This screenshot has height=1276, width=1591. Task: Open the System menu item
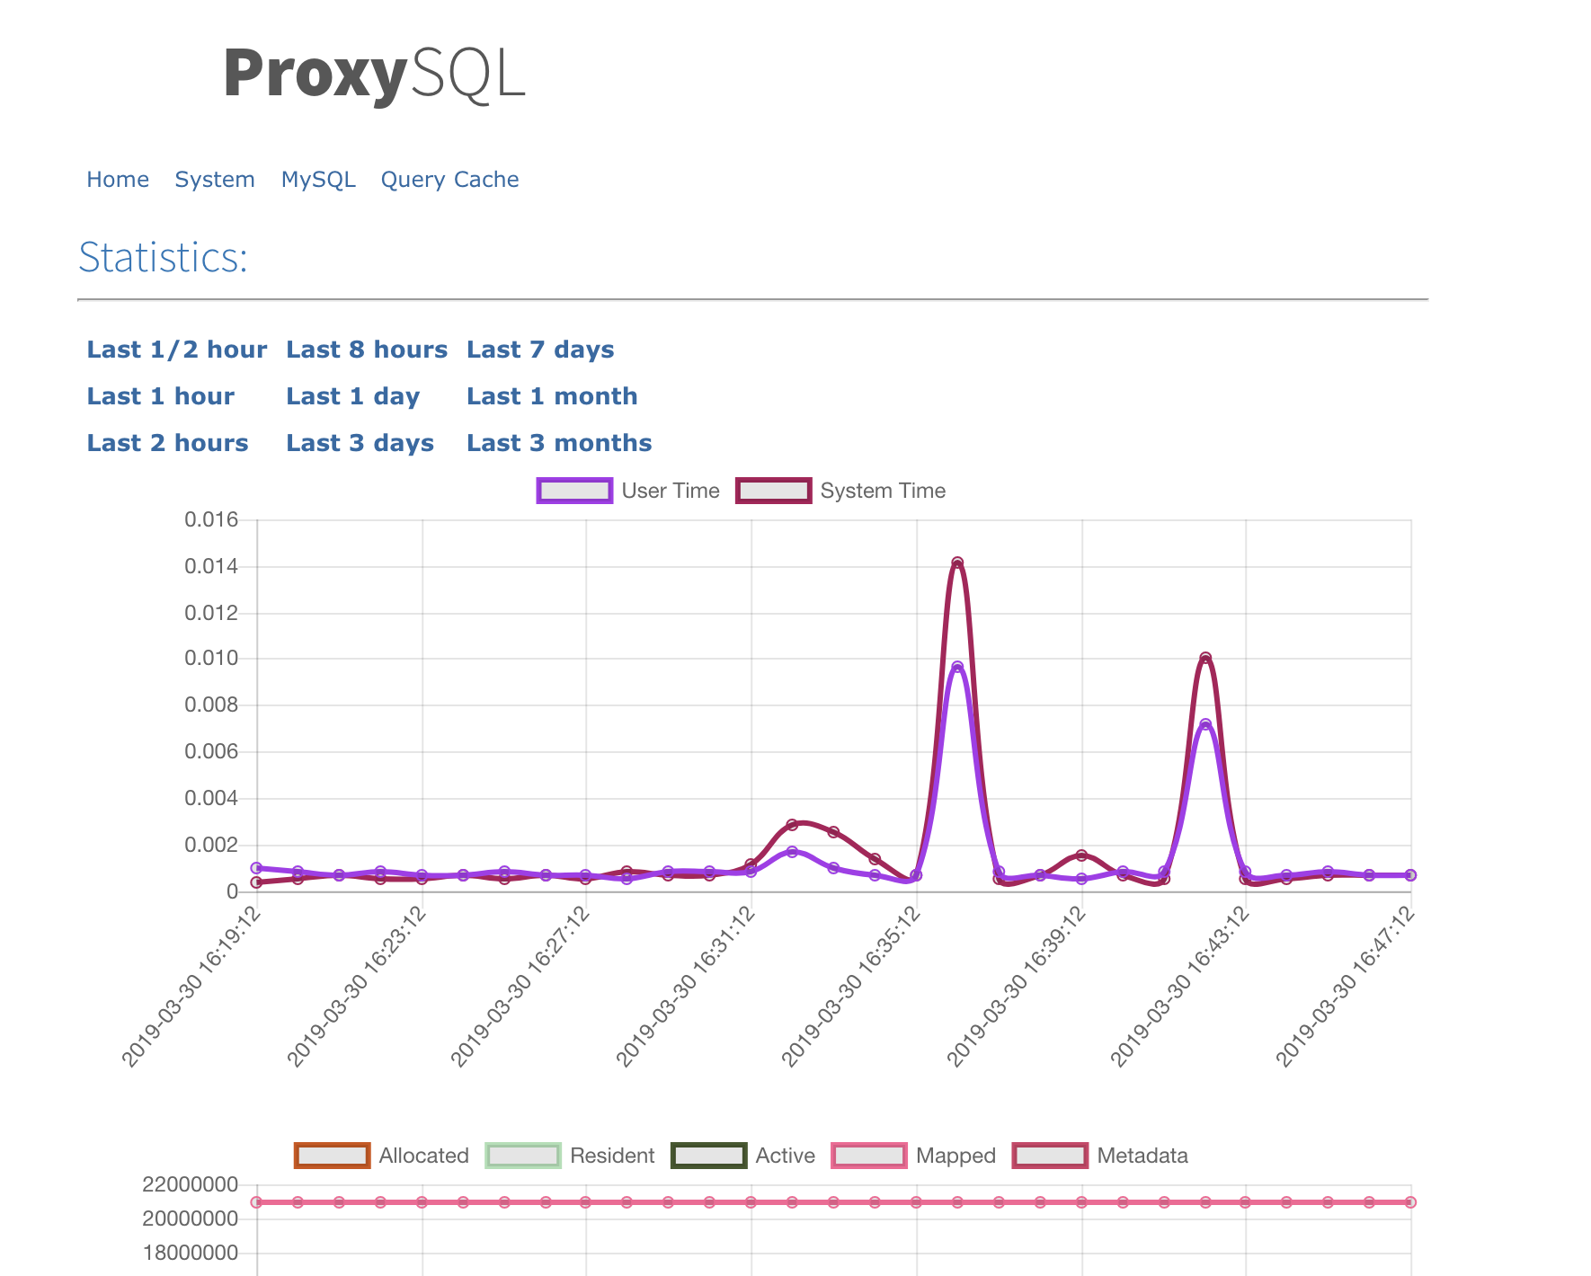coord(215,179)
